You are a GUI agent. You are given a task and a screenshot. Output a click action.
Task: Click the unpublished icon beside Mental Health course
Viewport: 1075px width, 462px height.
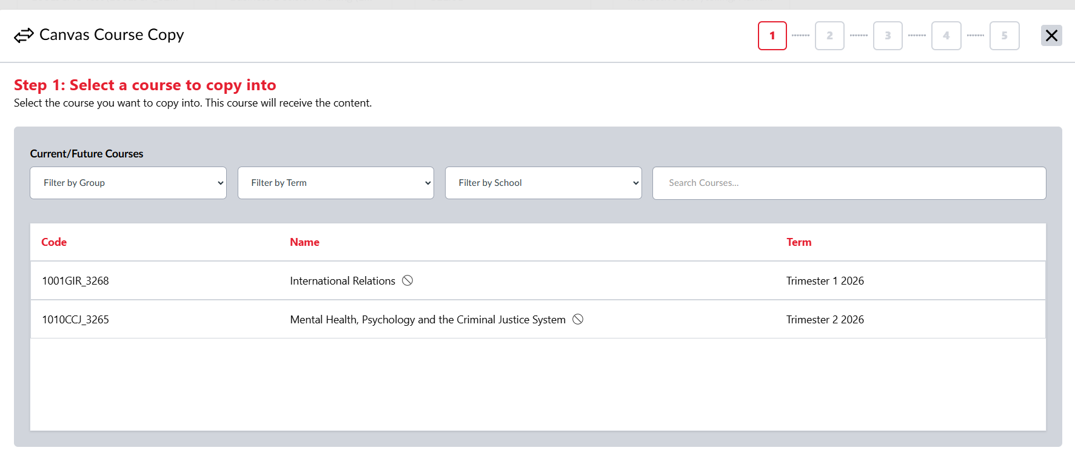[x=578, y=319]
